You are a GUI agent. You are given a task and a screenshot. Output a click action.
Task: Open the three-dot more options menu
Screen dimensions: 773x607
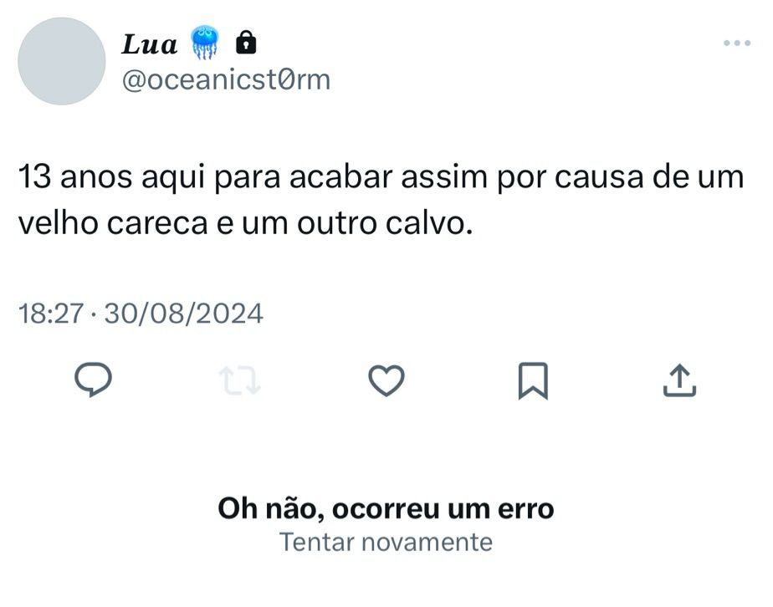(736, 43)
